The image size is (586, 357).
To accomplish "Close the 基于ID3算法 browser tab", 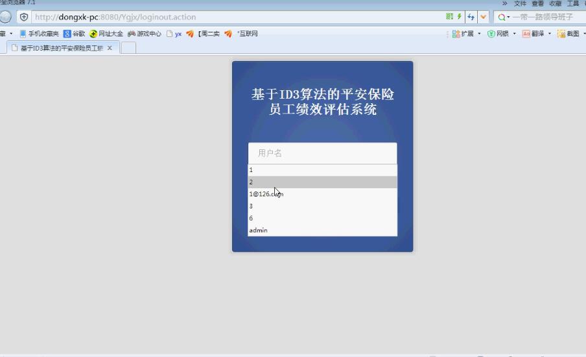I will [x=110, y=48].
